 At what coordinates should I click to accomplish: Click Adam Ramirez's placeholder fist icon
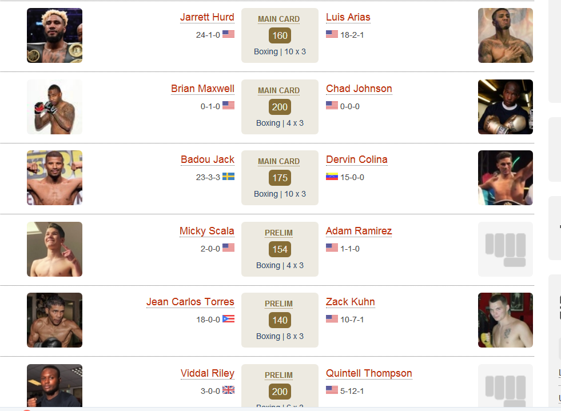pyautogui.click(x=505, y=249)
